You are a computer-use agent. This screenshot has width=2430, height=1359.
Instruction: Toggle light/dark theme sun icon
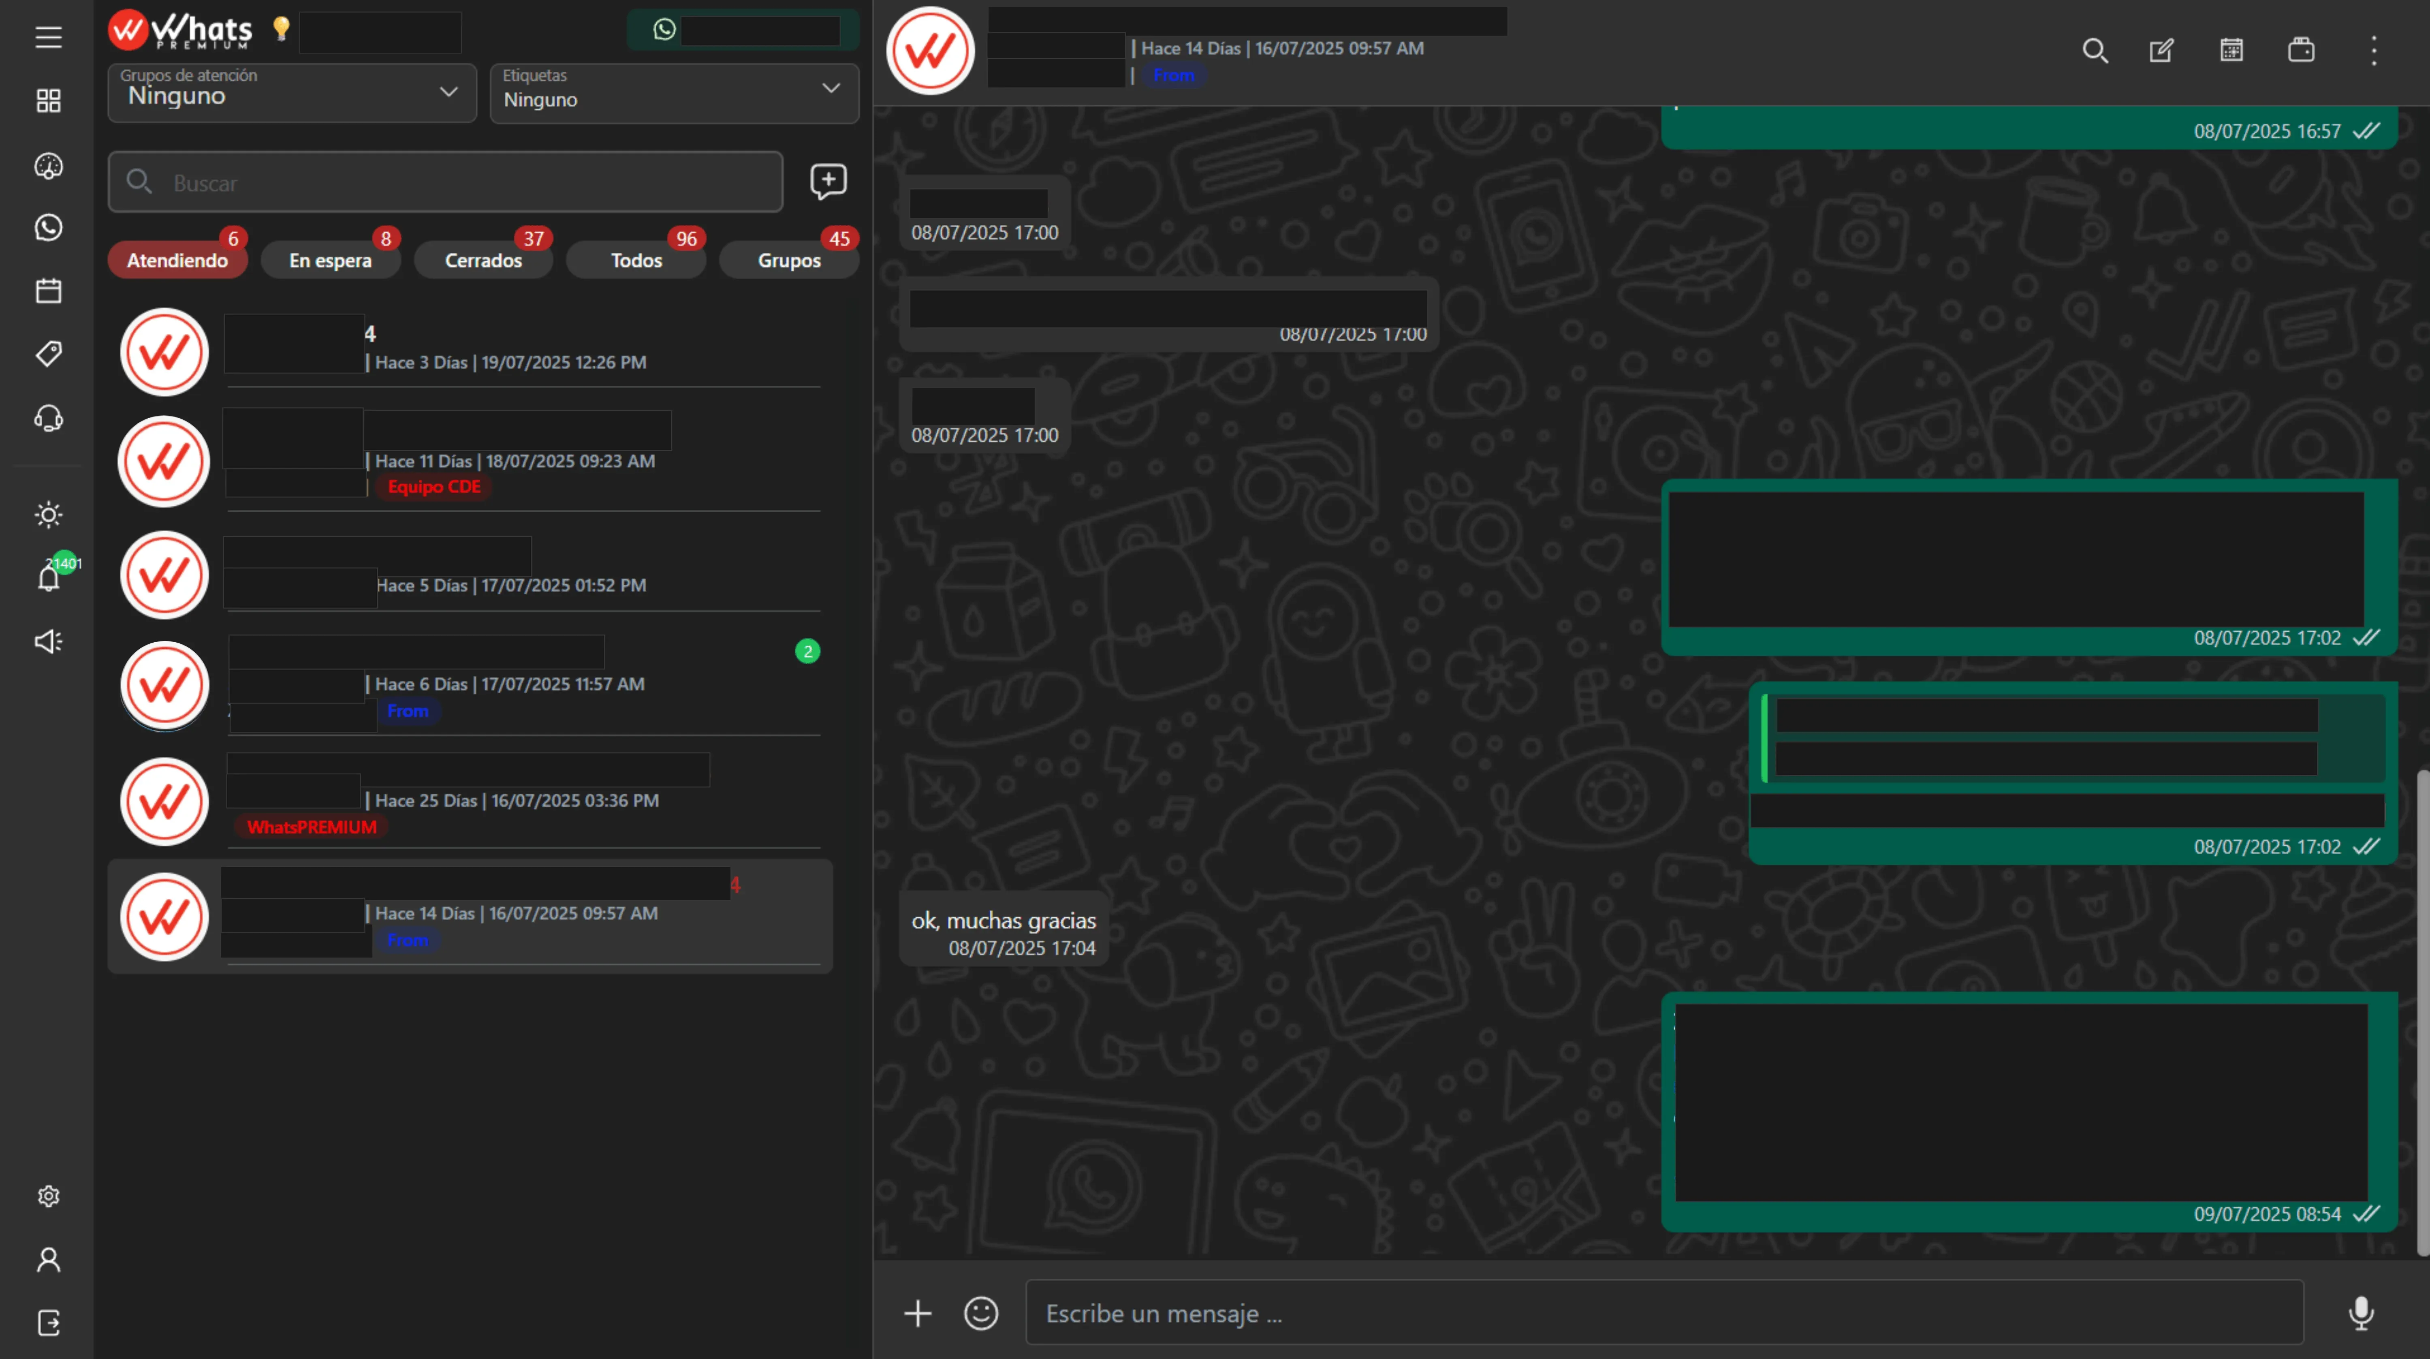coord(48,514)
